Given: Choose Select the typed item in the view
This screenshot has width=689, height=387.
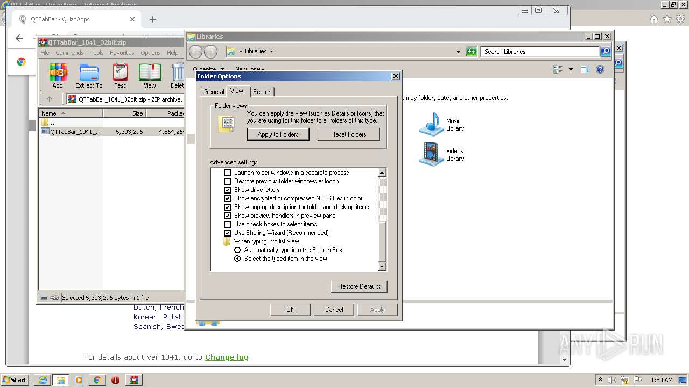Looking at the screenshot, I should pos(237,259).
